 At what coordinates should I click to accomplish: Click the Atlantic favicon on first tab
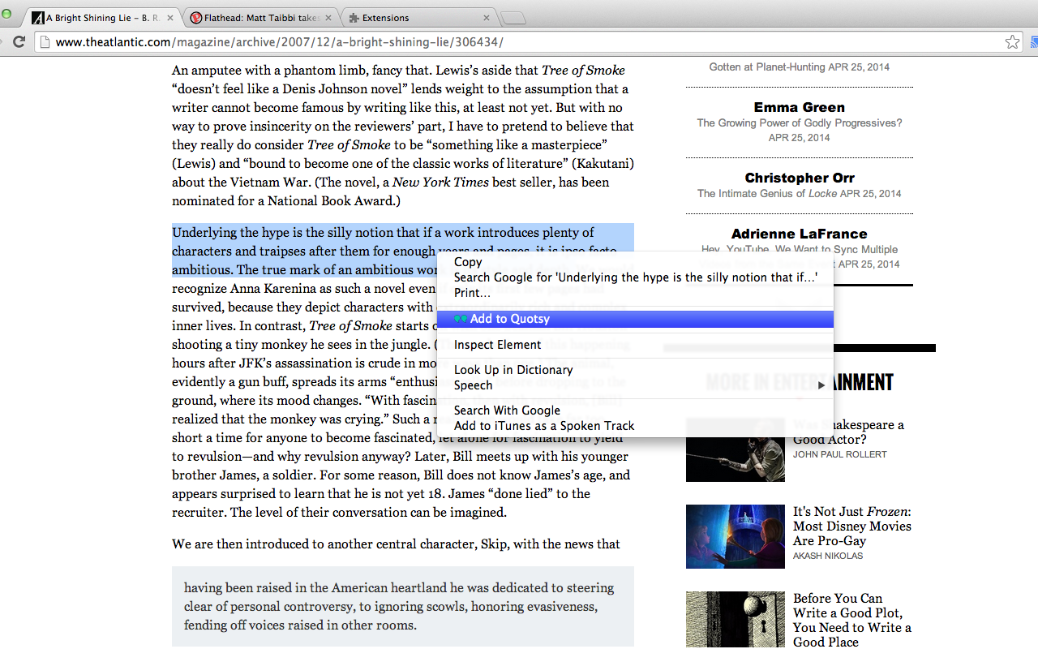coord(37,18)
